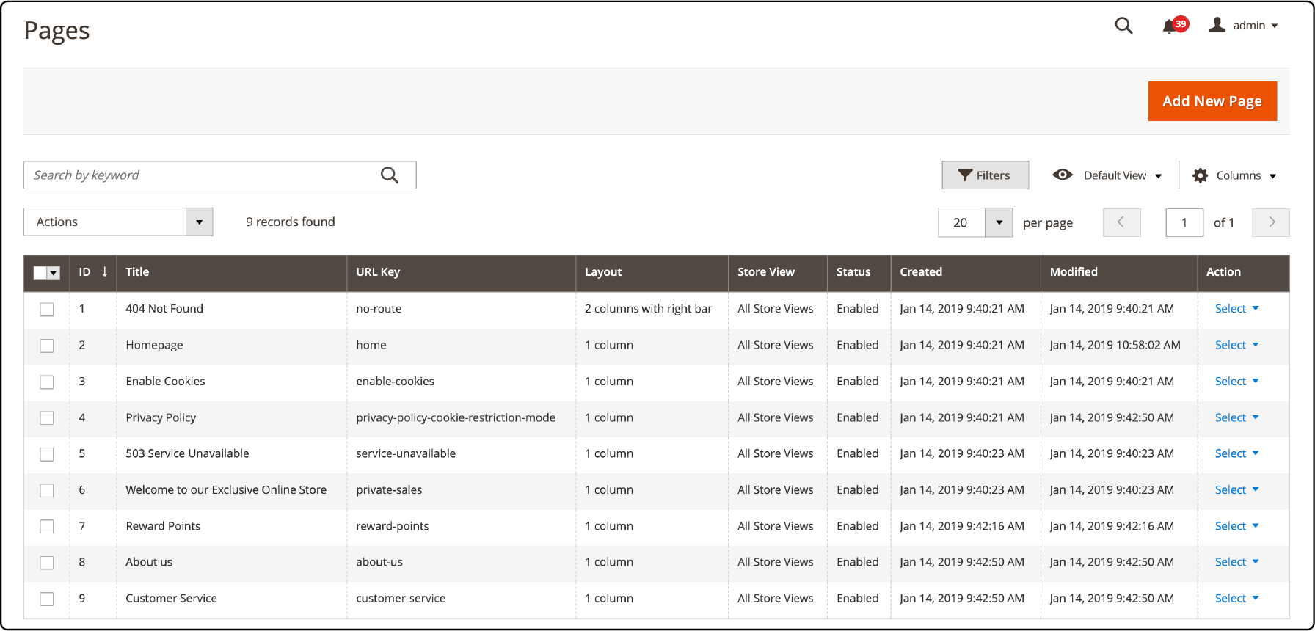
Task: Open the 20 per page size dropdown
Action: (975, 222)
